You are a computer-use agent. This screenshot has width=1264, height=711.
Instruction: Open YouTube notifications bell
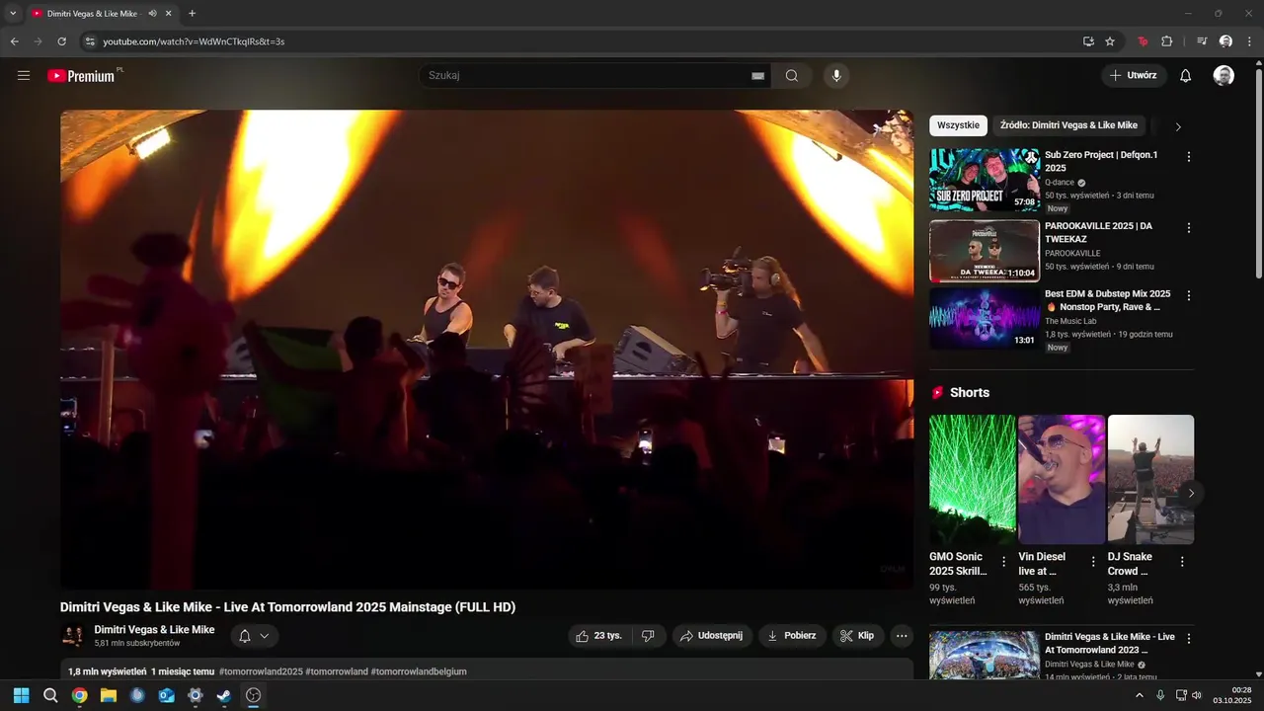pos(1186,76)
